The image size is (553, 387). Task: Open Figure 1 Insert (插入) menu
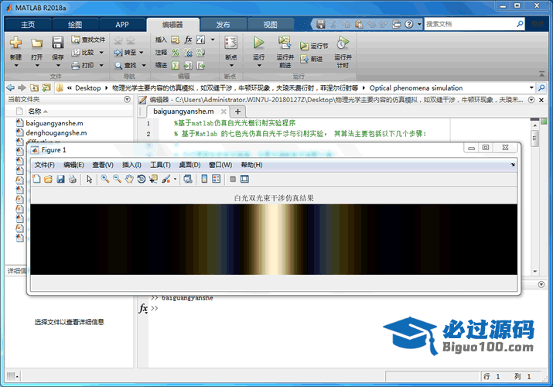click(131, 165)
